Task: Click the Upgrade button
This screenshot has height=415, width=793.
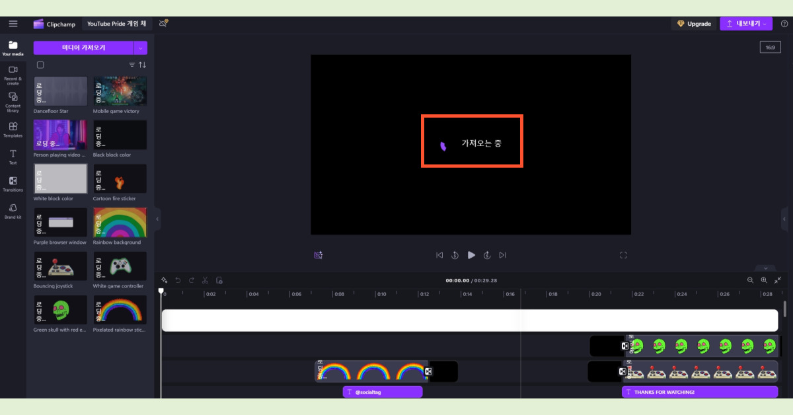Action: coord(694,24)
